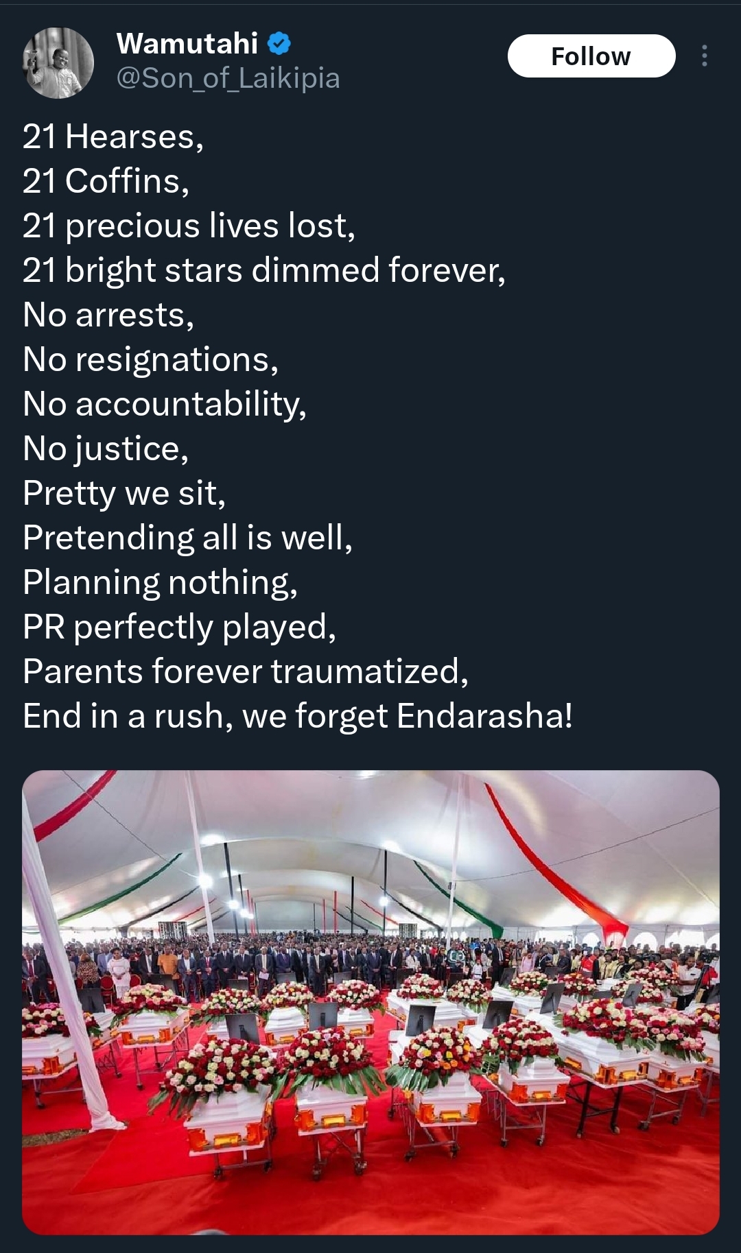The width and height of the screenshot is (741, 1253).
Task: Click the blue verified badge
Action: pyautogui.click(x=279, y=44)
